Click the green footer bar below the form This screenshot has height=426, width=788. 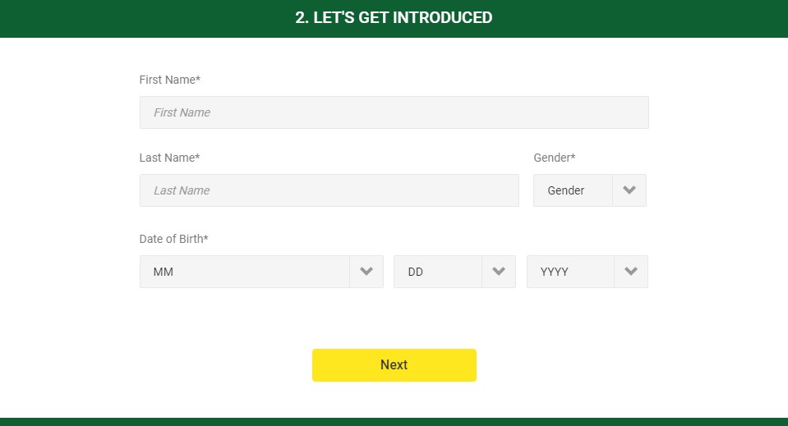[394, 421]
